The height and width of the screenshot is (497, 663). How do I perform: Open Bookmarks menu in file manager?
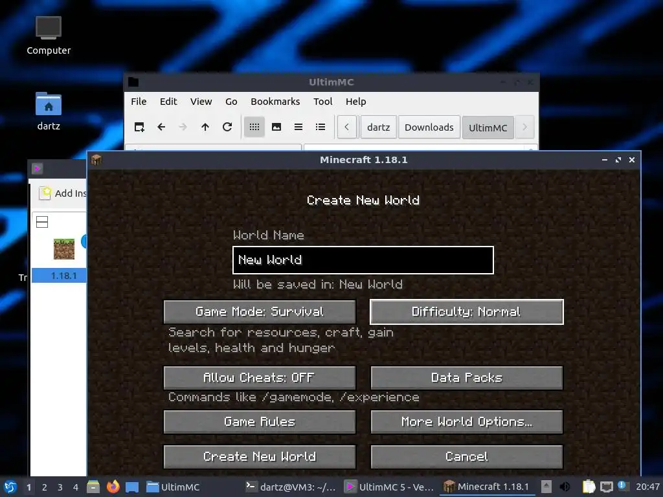[x=275, y=102]
